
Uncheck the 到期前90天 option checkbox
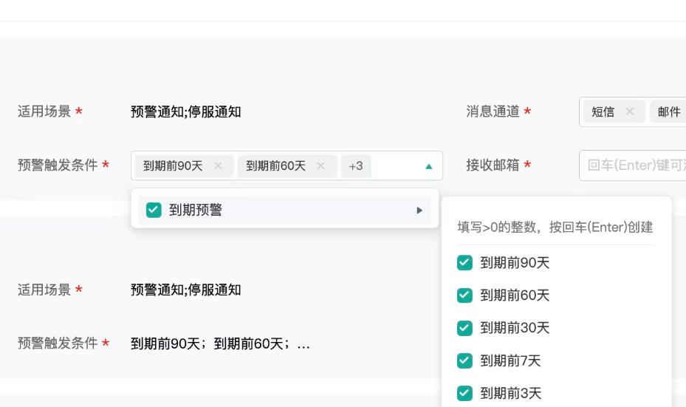tap(464, 262)
